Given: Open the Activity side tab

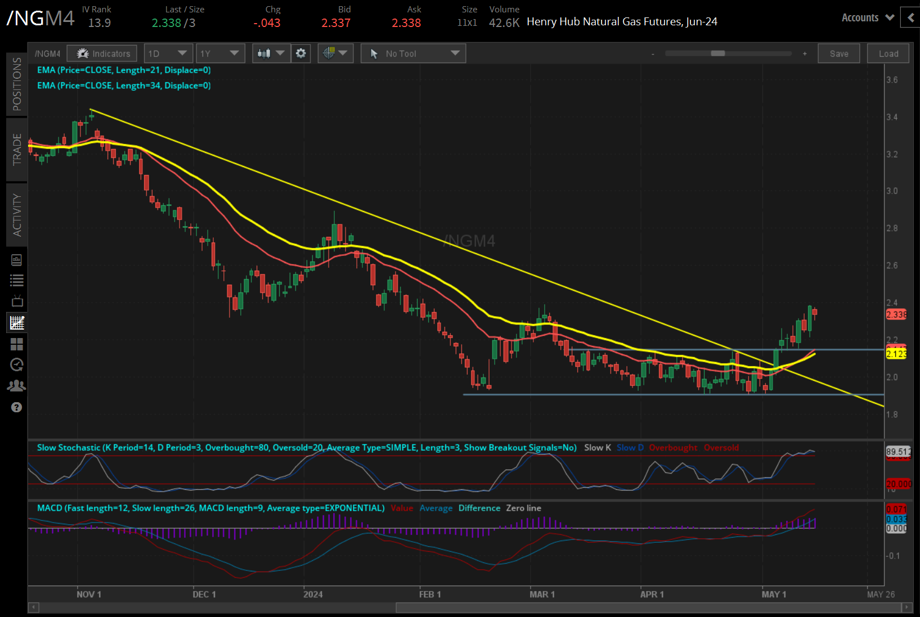Looking at the screenshot, I should (x=17, y=215).
